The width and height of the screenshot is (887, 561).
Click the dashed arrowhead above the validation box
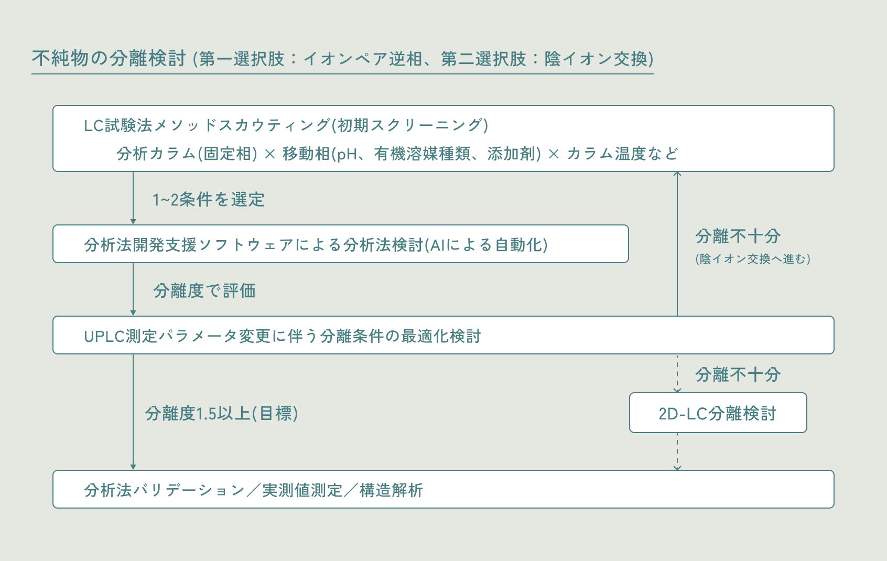tap(677, 468)
